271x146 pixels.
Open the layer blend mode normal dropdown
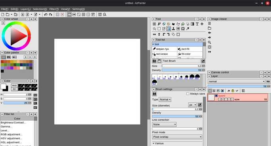coord(236,82)
